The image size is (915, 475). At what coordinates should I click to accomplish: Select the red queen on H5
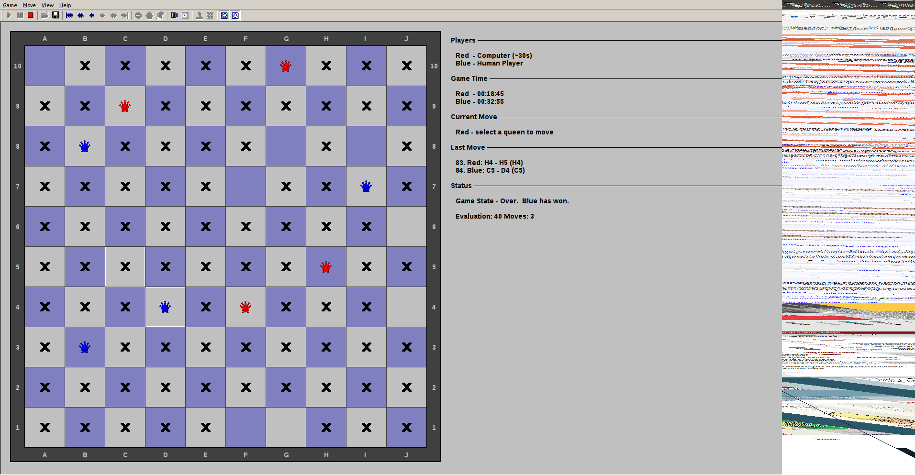click(x=326, y=267)
